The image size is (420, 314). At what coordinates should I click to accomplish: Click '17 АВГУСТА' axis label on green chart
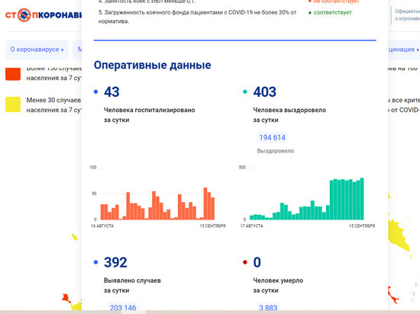(x=252, y=226)
